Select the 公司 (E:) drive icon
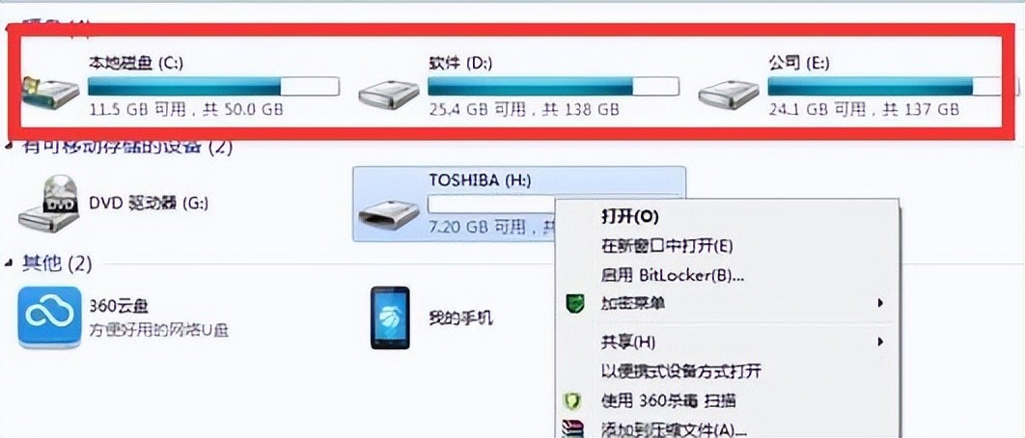This screenshot has height=438, width=1025. point(729,95)
